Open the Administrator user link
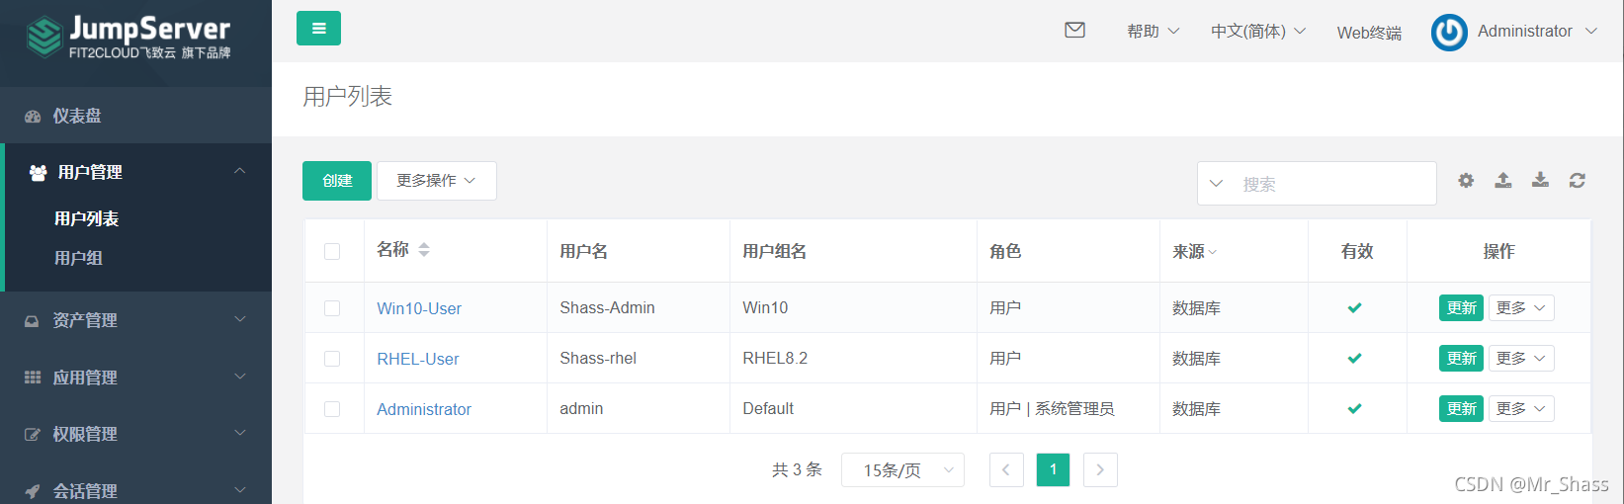 pyautogui.click(x=424, y=410)
